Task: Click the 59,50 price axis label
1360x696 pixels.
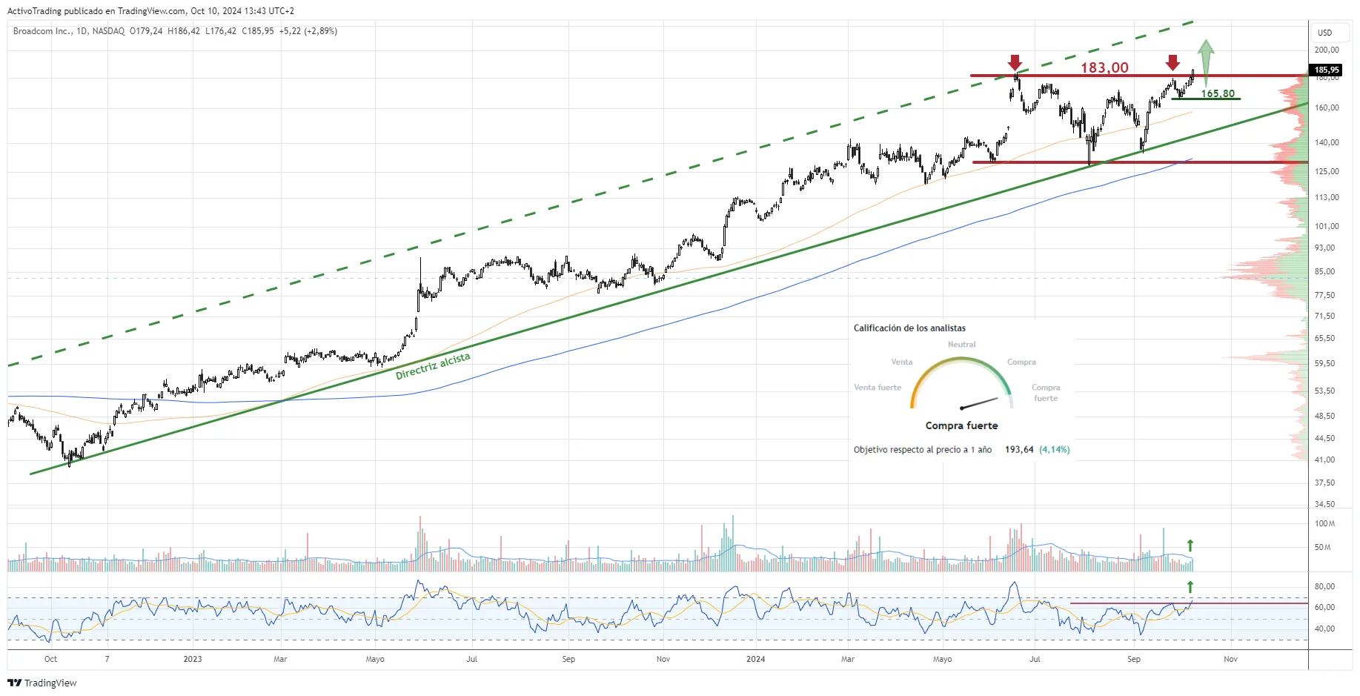Action: [x=1324, y=363]
